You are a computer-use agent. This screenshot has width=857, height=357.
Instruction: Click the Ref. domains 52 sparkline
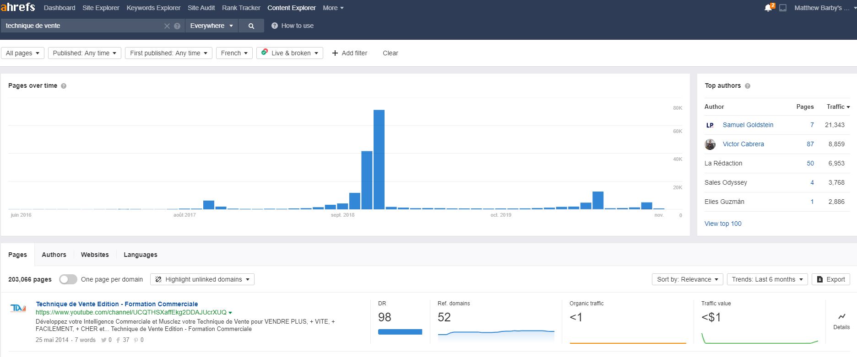click(x=496, y=336)
